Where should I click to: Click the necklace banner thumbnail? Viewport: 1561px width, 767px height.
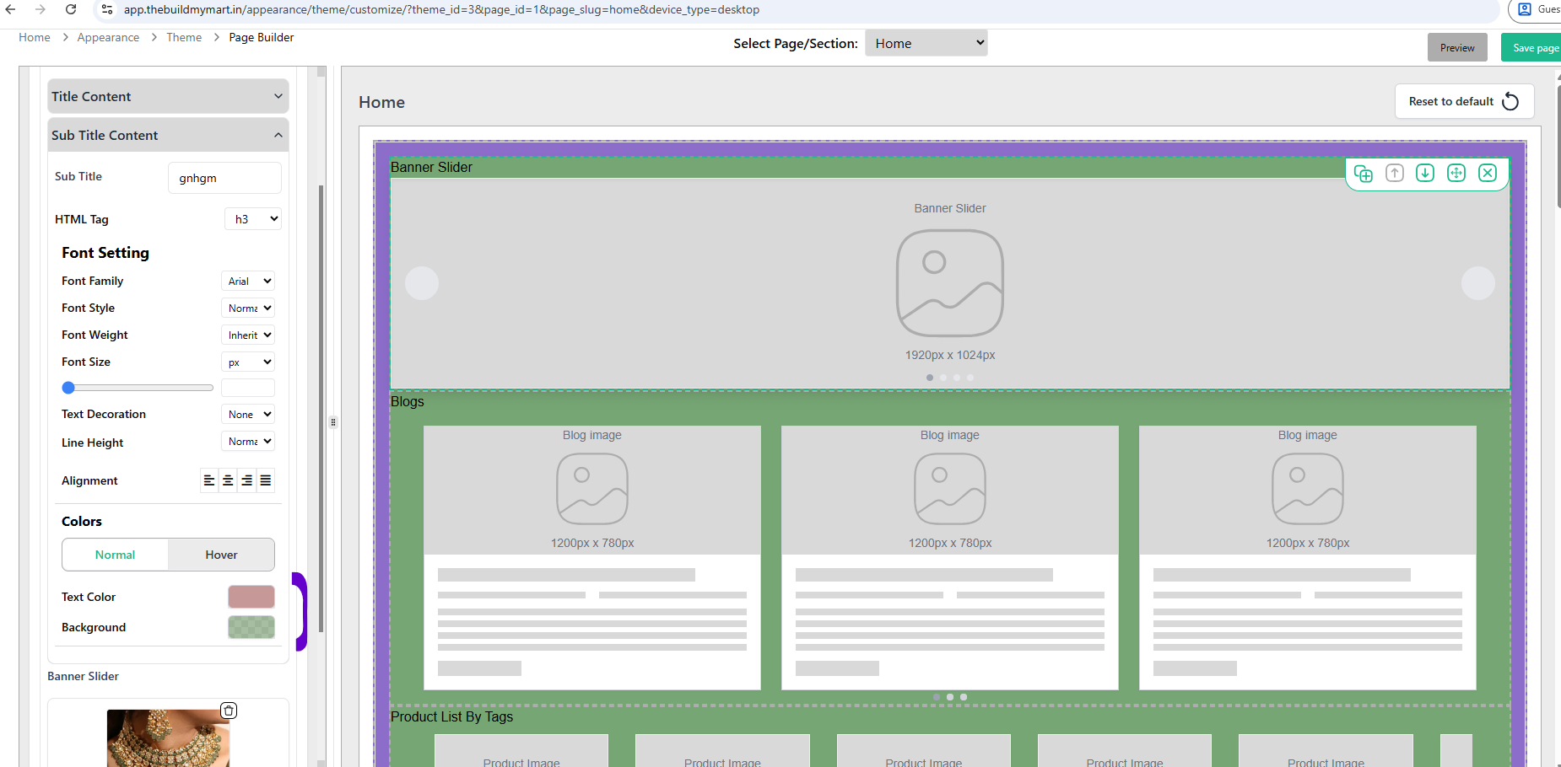click(x=168, y=738)
